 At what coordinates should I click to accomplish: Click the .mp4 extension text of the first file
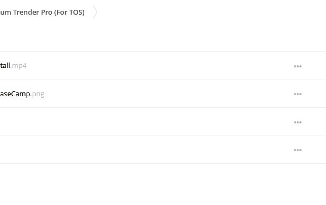click(x=18, y=66)
